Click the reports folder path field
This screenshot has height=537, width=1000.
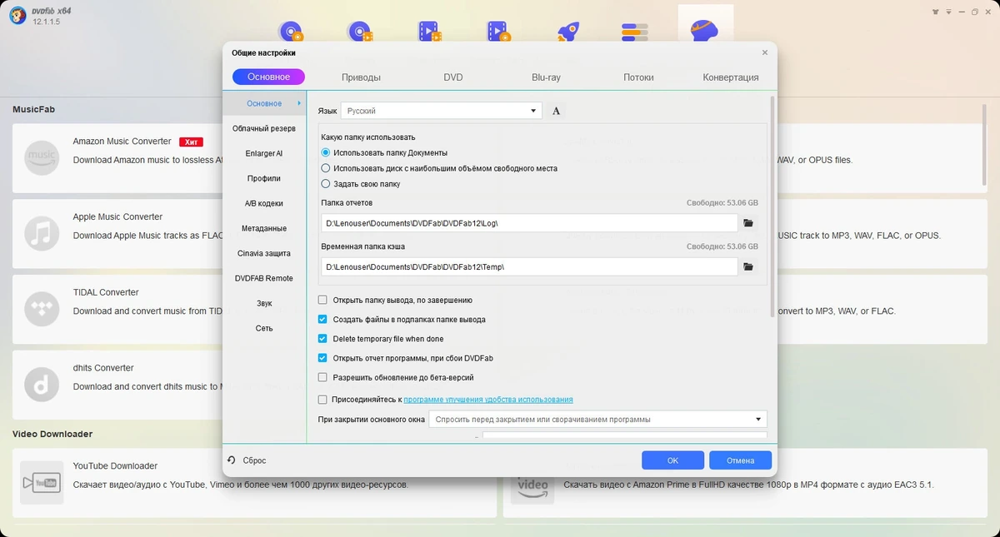[x=529, y=223]
